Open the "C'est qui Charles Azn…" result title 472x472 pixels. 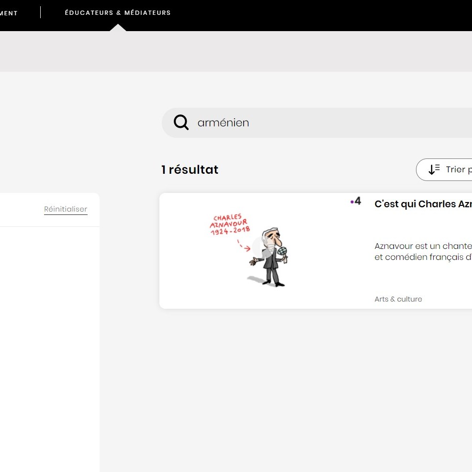tap(423, 204)
